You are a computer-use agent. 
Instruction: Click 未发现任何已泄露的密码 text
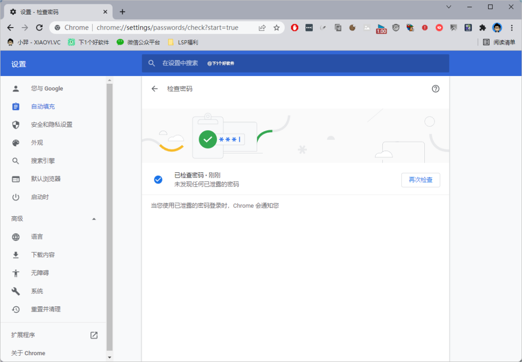[206, 184]
